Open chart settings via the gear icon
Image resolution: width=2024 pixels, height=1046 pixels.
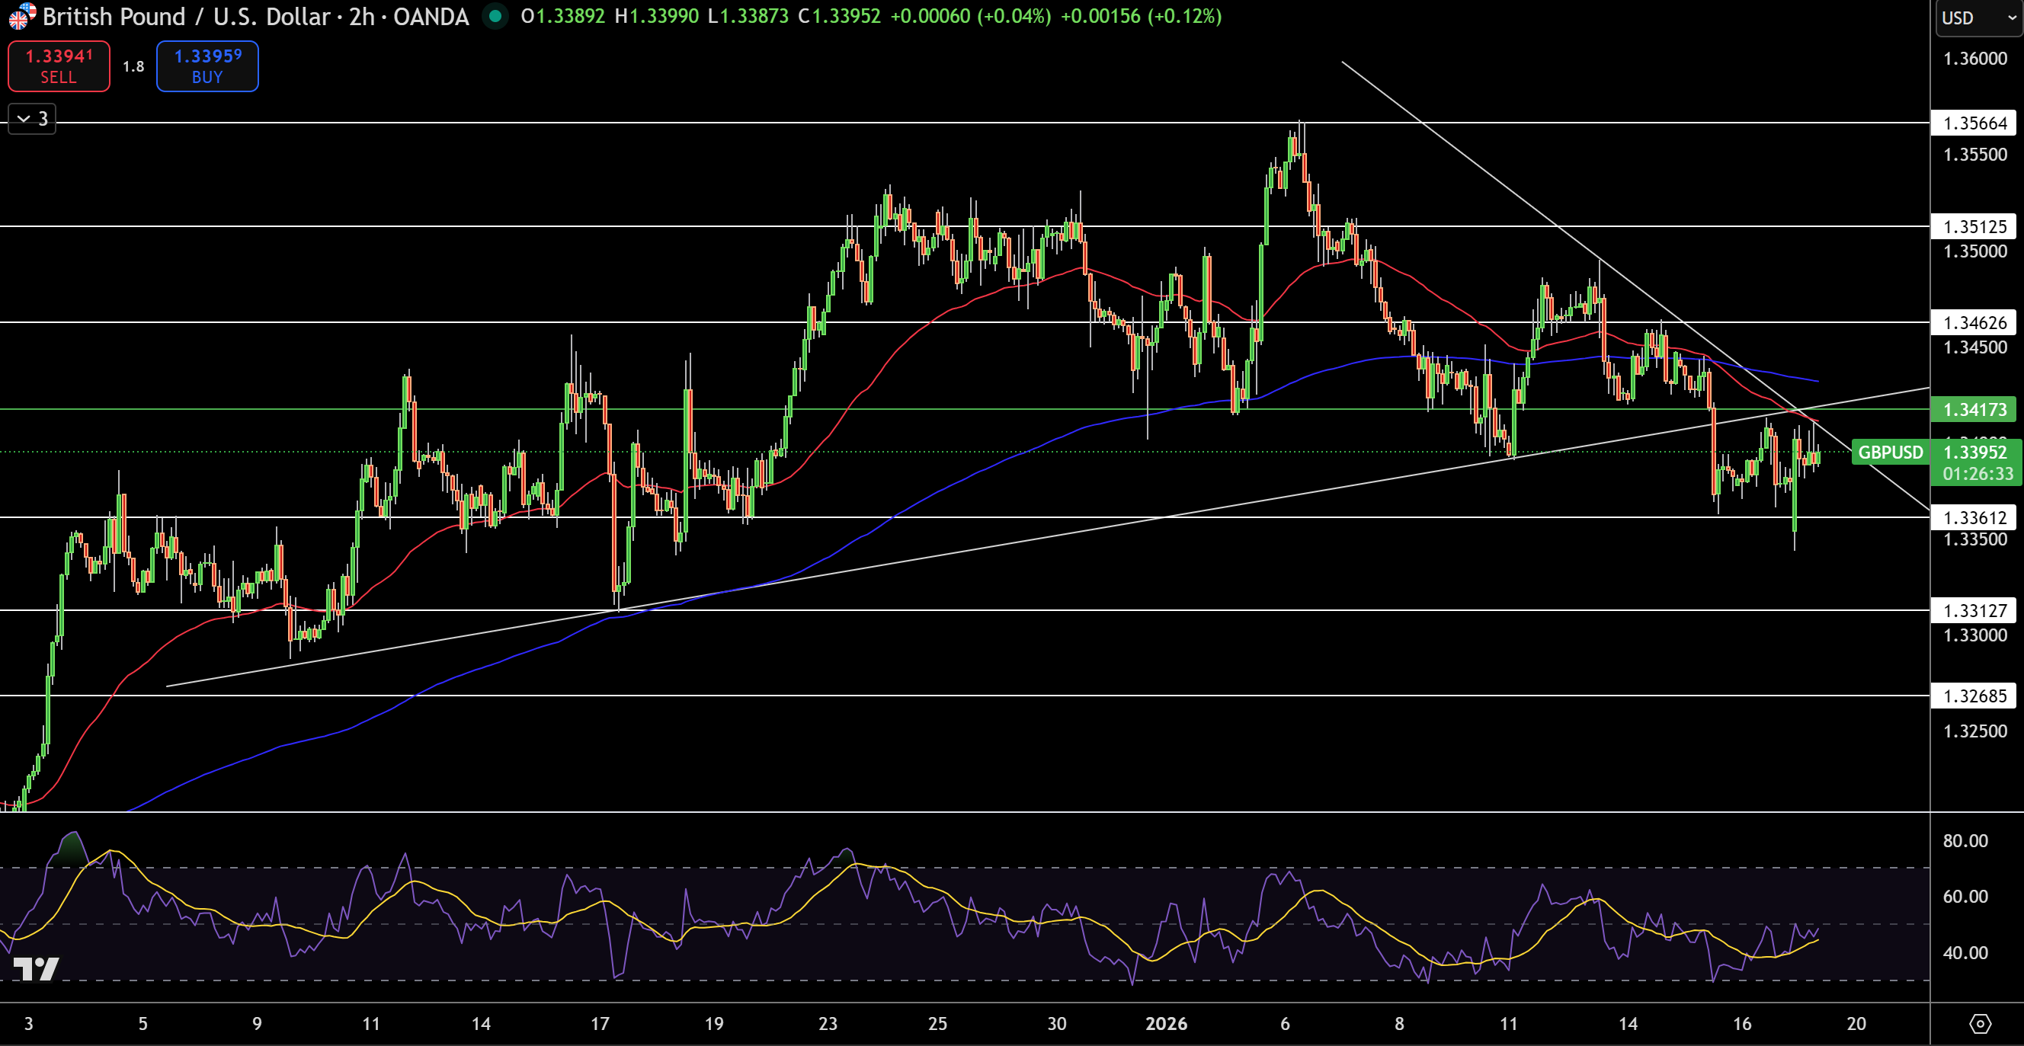coord(1980,1023)
